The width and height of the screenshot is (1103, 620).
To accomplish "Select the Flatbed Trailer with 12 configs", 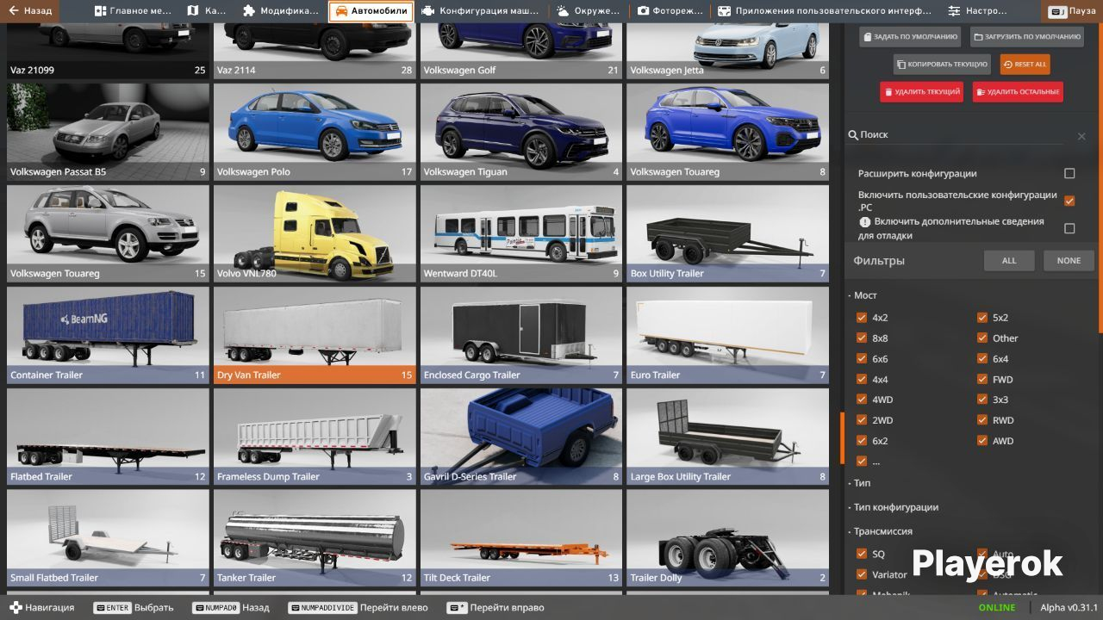I will click(108, 437).
